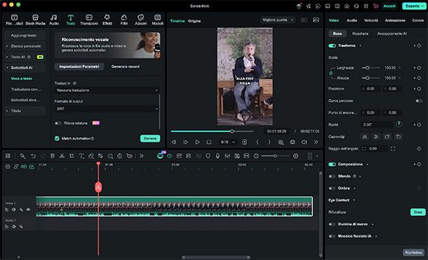Enable the Ombra switch
Image resolution: width=428 pixels, height=260 pixels.
tap(332, 189)
